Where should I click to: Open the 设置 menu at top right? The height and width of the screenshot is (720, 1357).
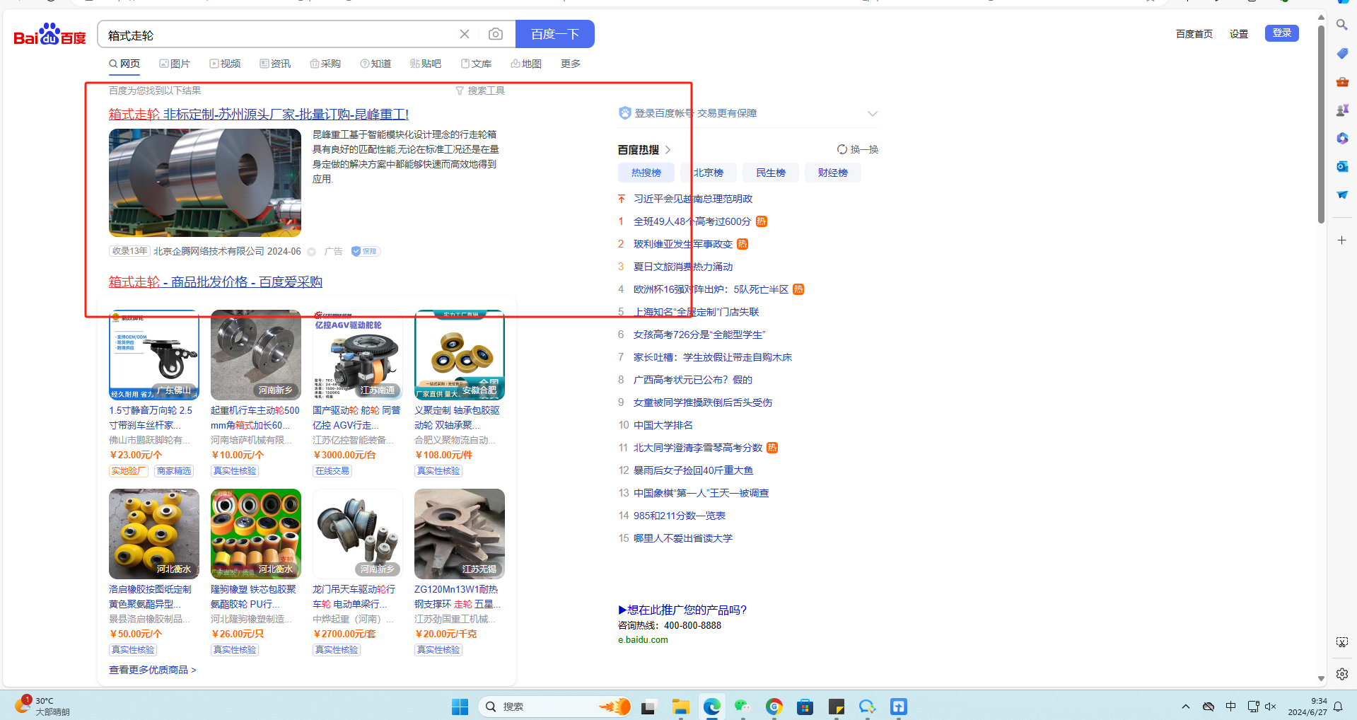point(1239,34)
